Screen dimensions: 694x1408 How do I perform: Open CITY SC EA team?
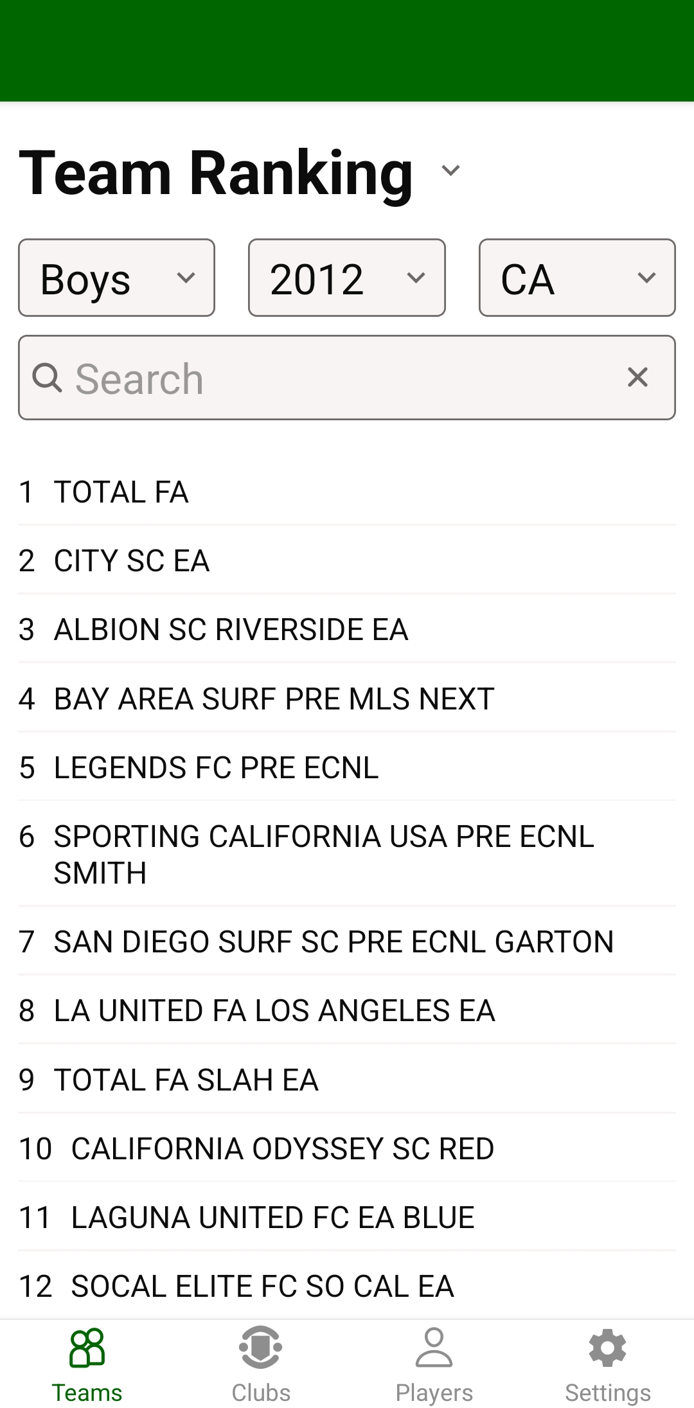132,561
